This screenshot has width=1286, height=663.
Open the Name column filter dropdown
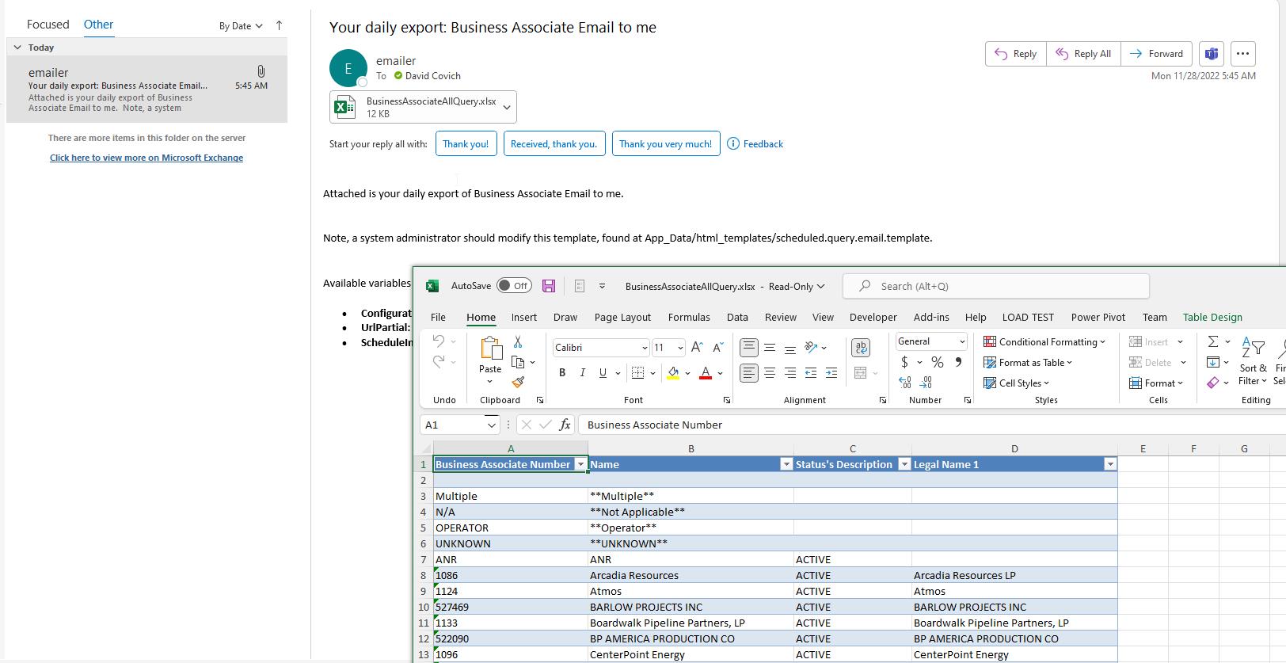(786, 464)
